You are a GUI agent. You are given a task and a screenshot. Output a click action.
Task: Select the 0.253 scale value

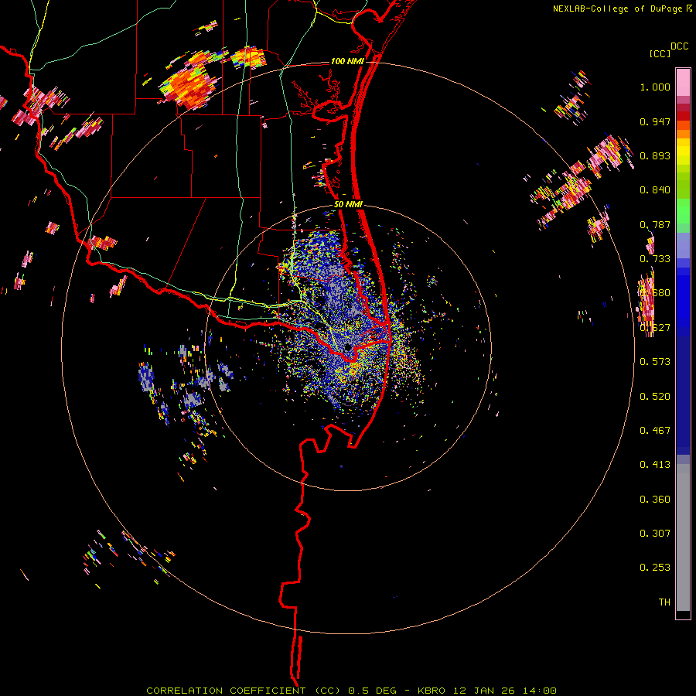click(655, 568)
